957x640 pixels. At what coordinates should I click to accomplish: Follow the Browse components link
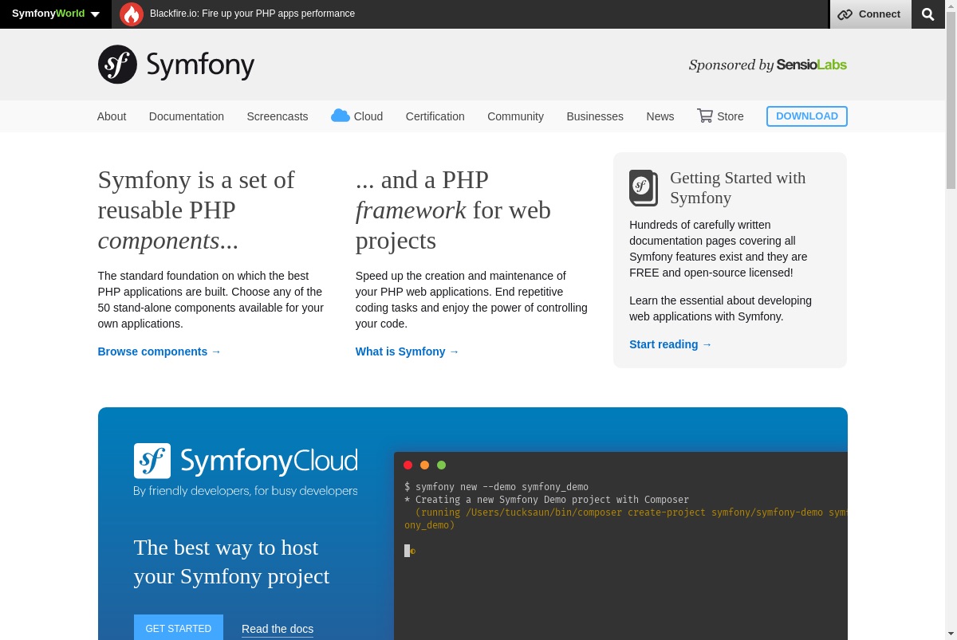[x=159, y=351]
